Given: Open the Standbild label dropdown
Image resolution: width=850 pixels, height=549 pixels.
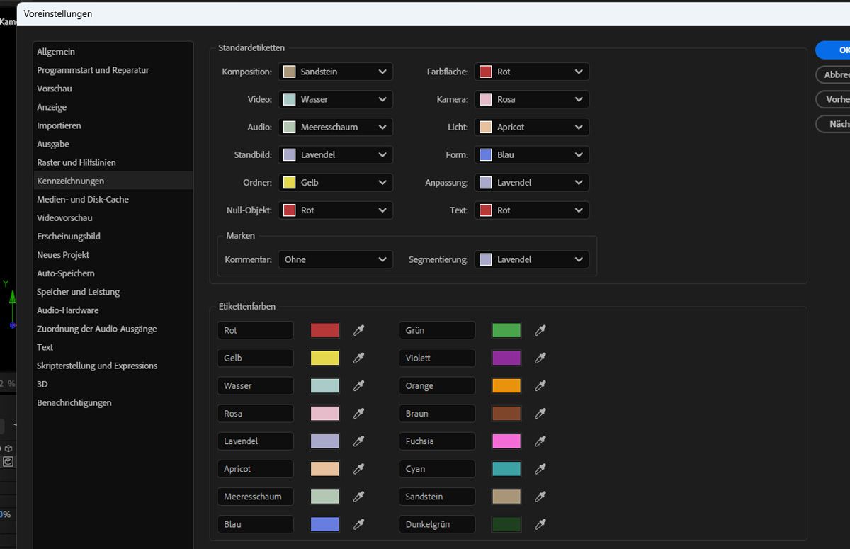Looking at the screenshot, I should [x=336, y=154].
